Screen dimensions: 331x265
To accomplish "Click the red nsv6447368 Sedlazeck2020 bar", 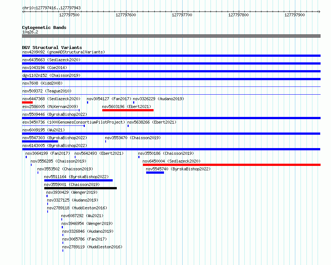I will [x=27, y=102].
